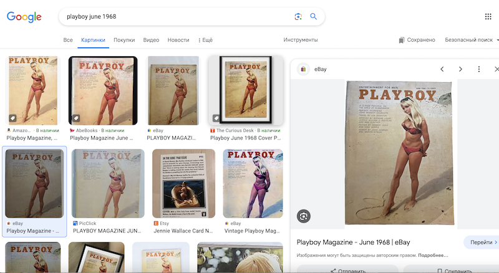Go to next image in eBay preview panel
This screenshot has width=499, height=273.
point(460,69)
